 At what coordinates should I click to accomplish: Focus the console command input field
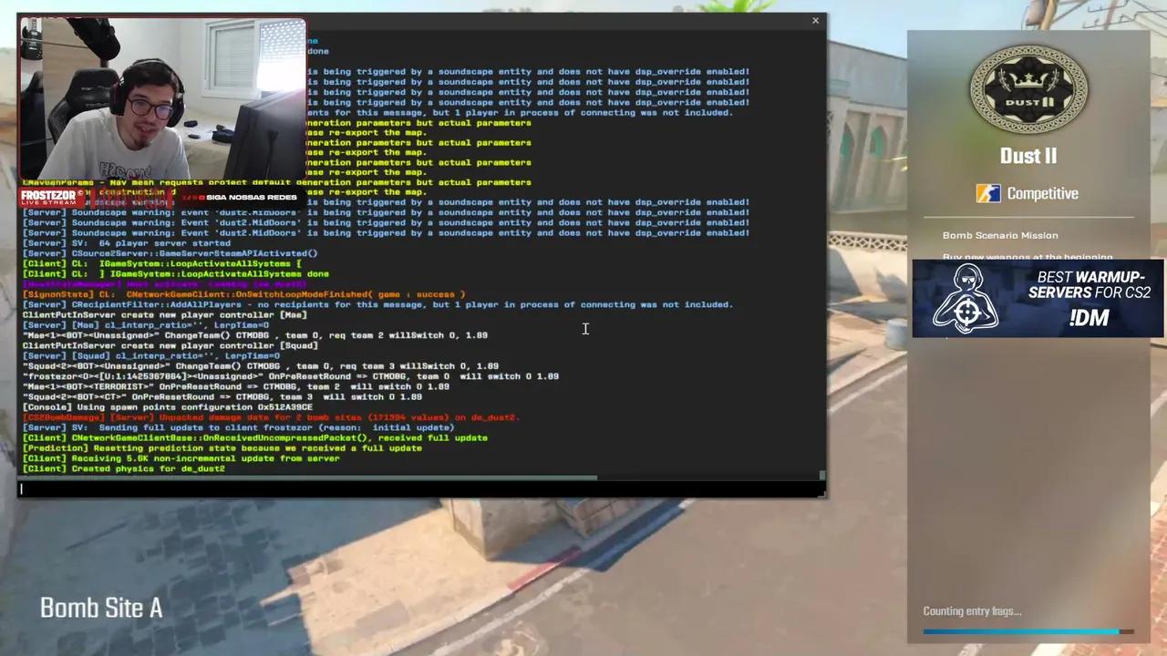click(x=420, y=488)
